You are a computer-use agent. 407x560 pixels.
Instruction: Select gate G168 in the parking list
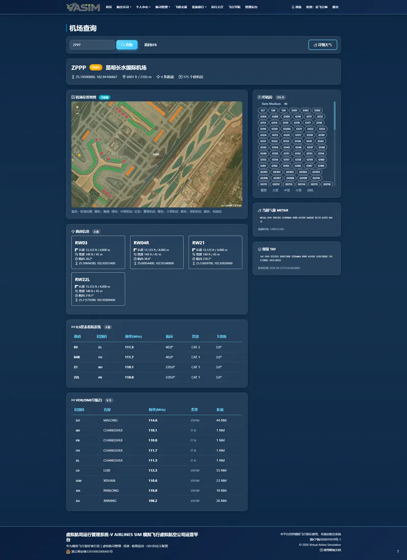tap(321, 166)
